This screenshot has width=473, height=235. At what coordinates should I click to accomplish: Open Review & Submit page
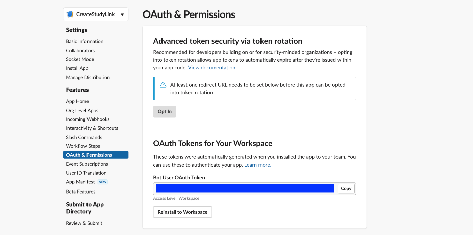84,223
